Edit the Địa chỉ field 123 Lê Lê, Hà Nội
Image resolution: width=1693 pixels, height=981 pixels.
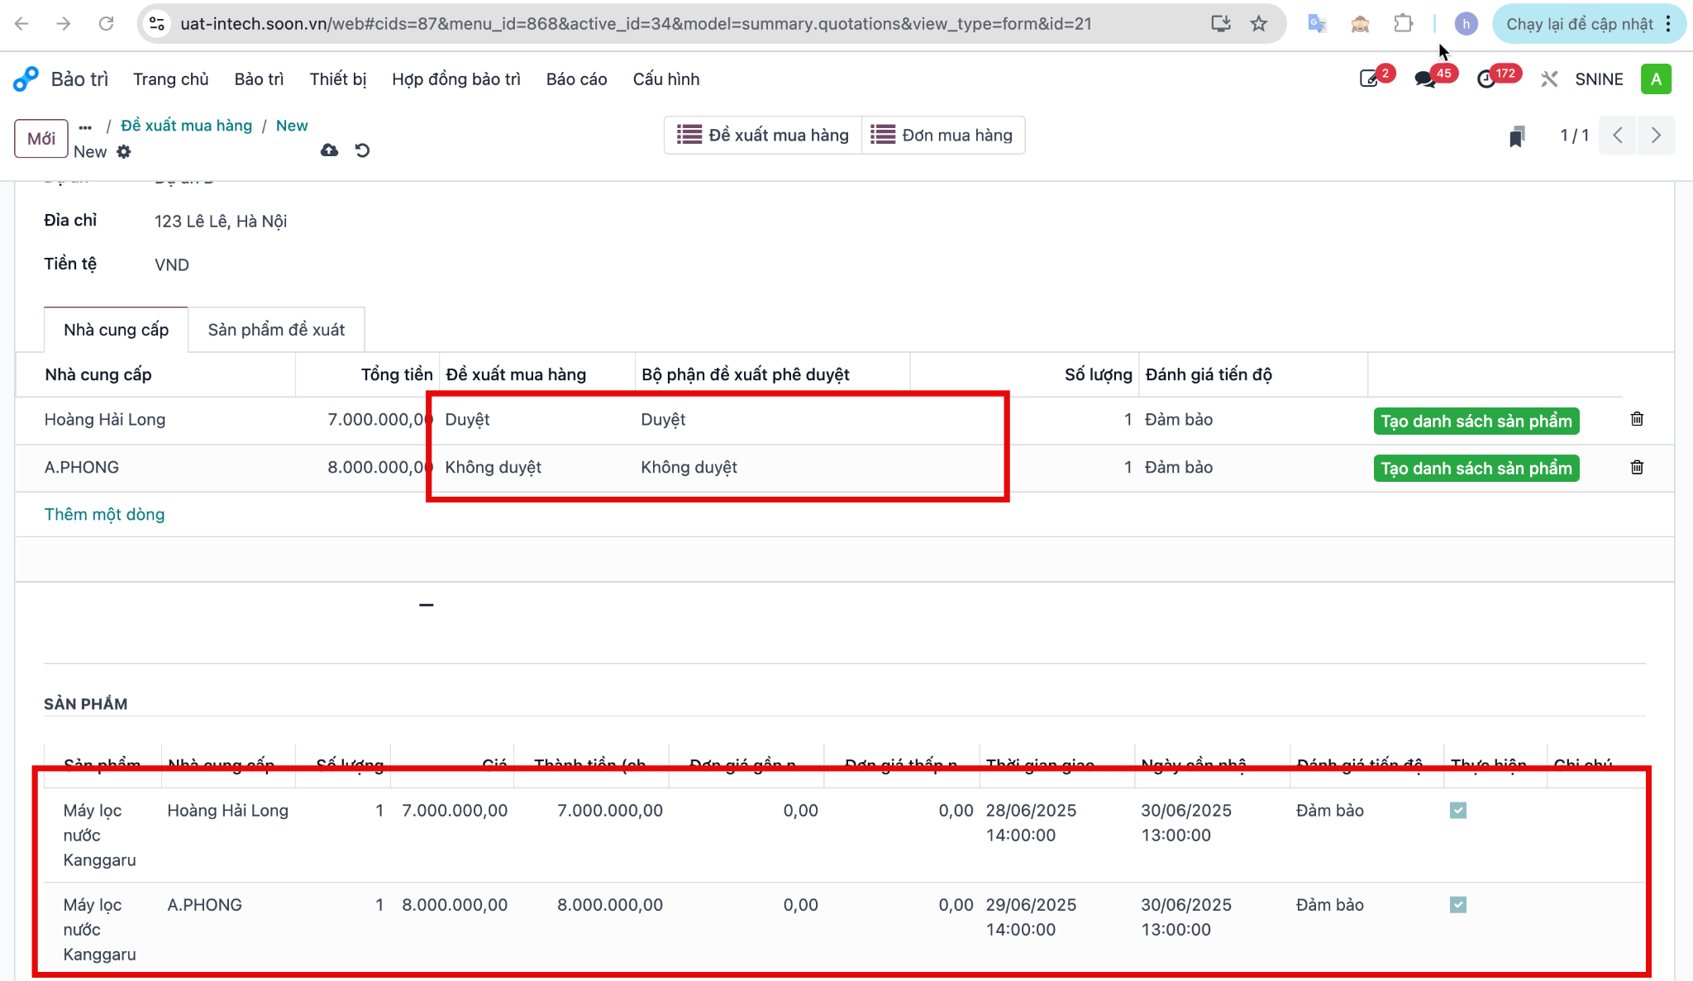[221, 221]
